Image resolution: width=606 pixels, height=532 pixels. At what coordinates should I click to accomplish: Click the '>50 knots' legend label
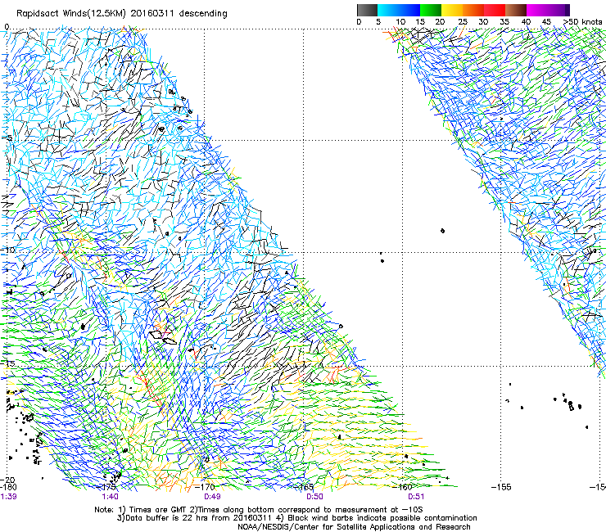pos(582,22)
